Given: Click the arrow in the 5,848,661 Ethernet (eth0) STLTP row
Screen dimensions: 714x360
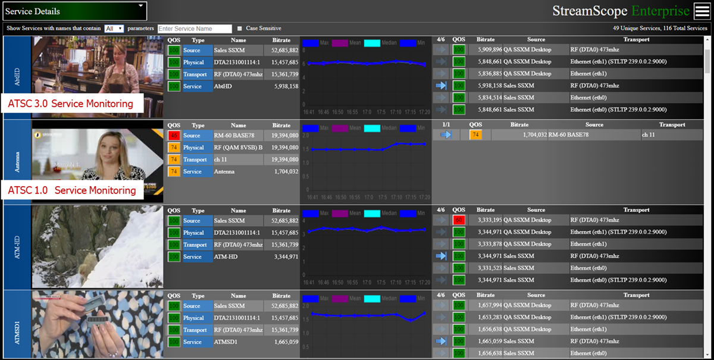Looking at the screenshot, I should coord(441,109).
